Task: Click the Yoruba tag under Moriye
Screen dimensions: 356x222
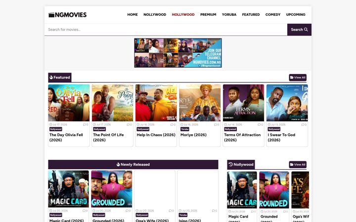Action: [x=184, y=129]
